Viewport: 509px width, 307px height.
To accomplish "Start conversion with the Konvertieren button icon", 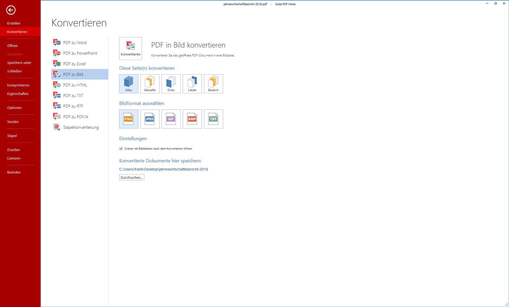I will (x=130, y=48).
